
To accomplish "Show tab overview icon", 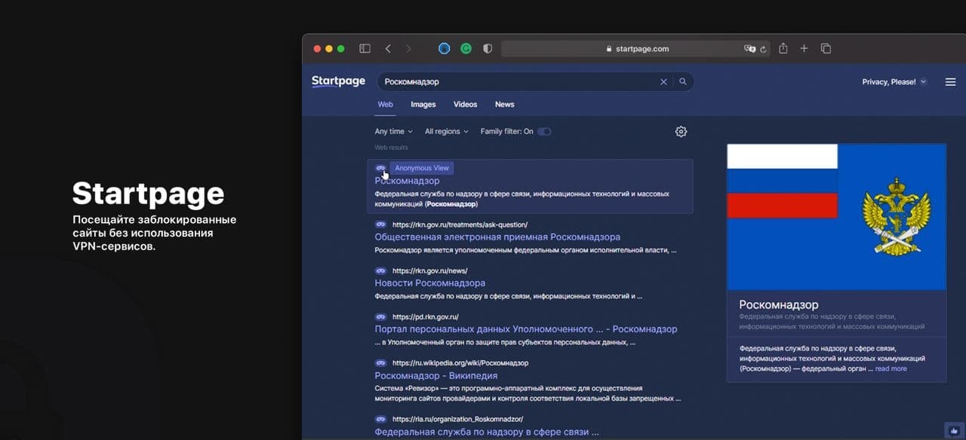I will click(x=826, y=48).
